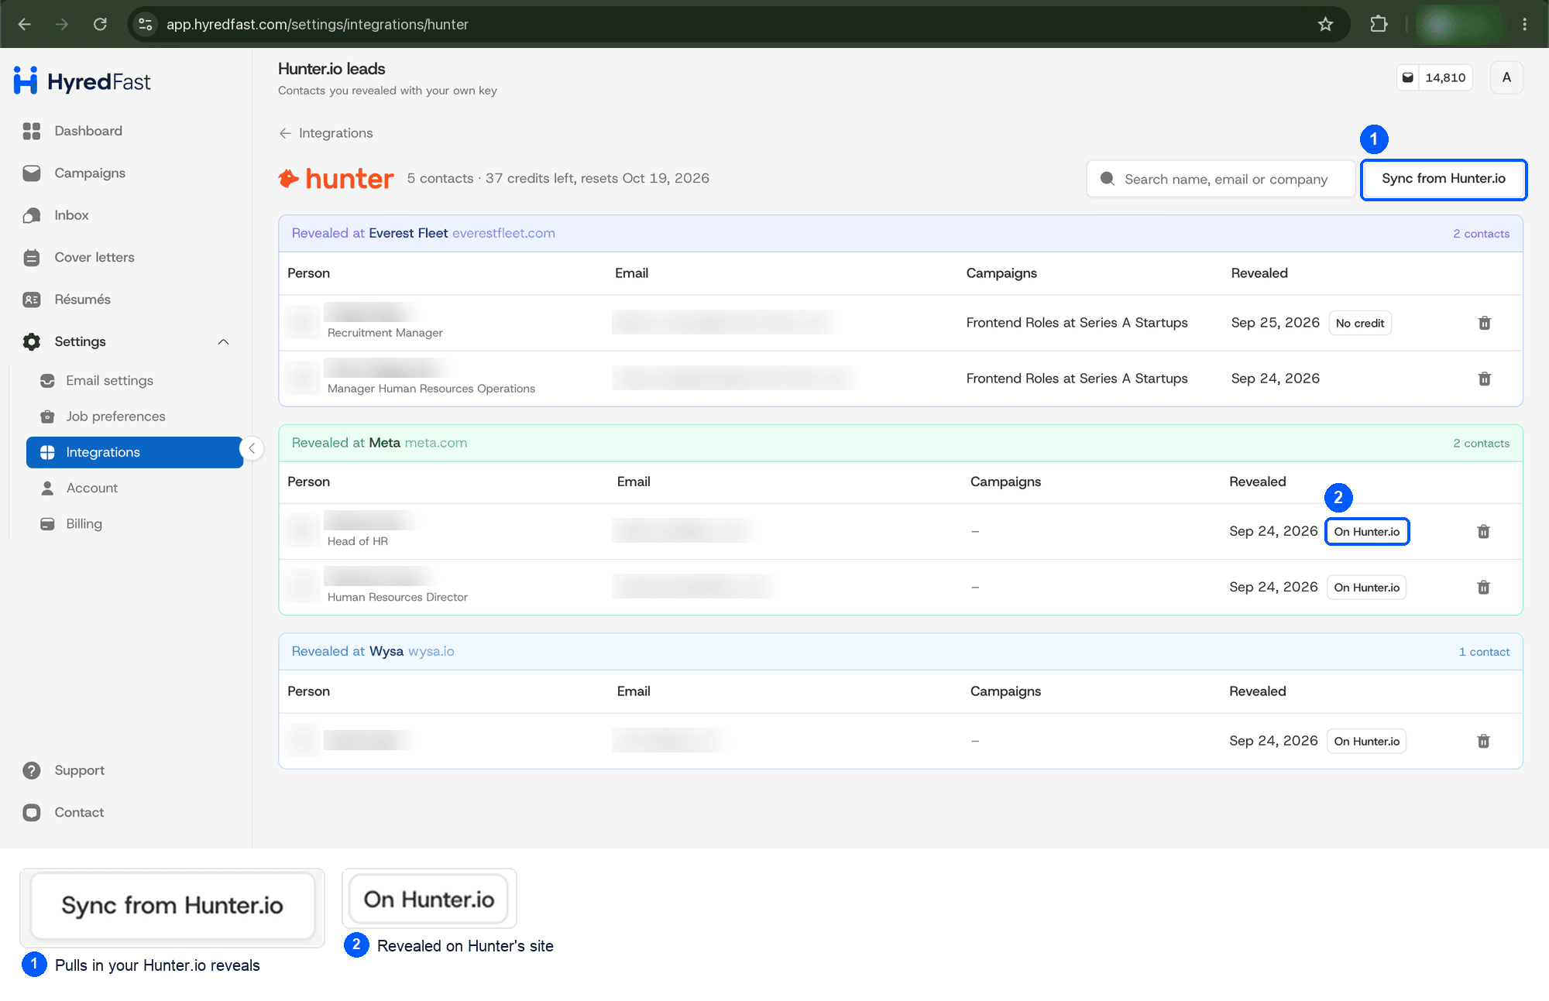The width and height of the screenshot is (1549, 1001).
Task: Open the 14,810 credits counter
Action: [x=1434, y=77]
